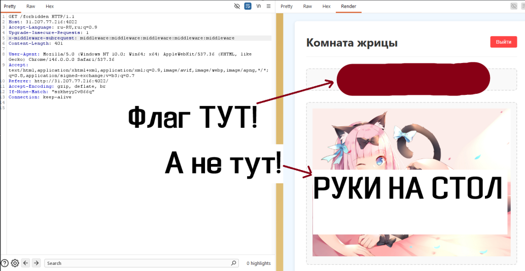Open the response Hex tab
The height and width of the screenshot is (271, 525).
327,7
